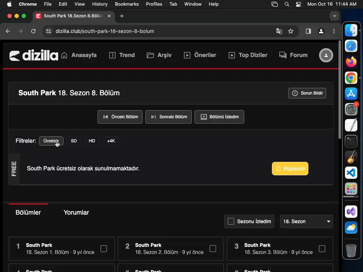Toggle the Chrome side panel icon
The image size is (363, 272).
tap(308, 31)
